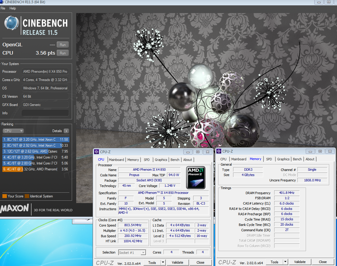Run the OpenGL benchmark
Screen dimensions: 337x266
[63, 45]
